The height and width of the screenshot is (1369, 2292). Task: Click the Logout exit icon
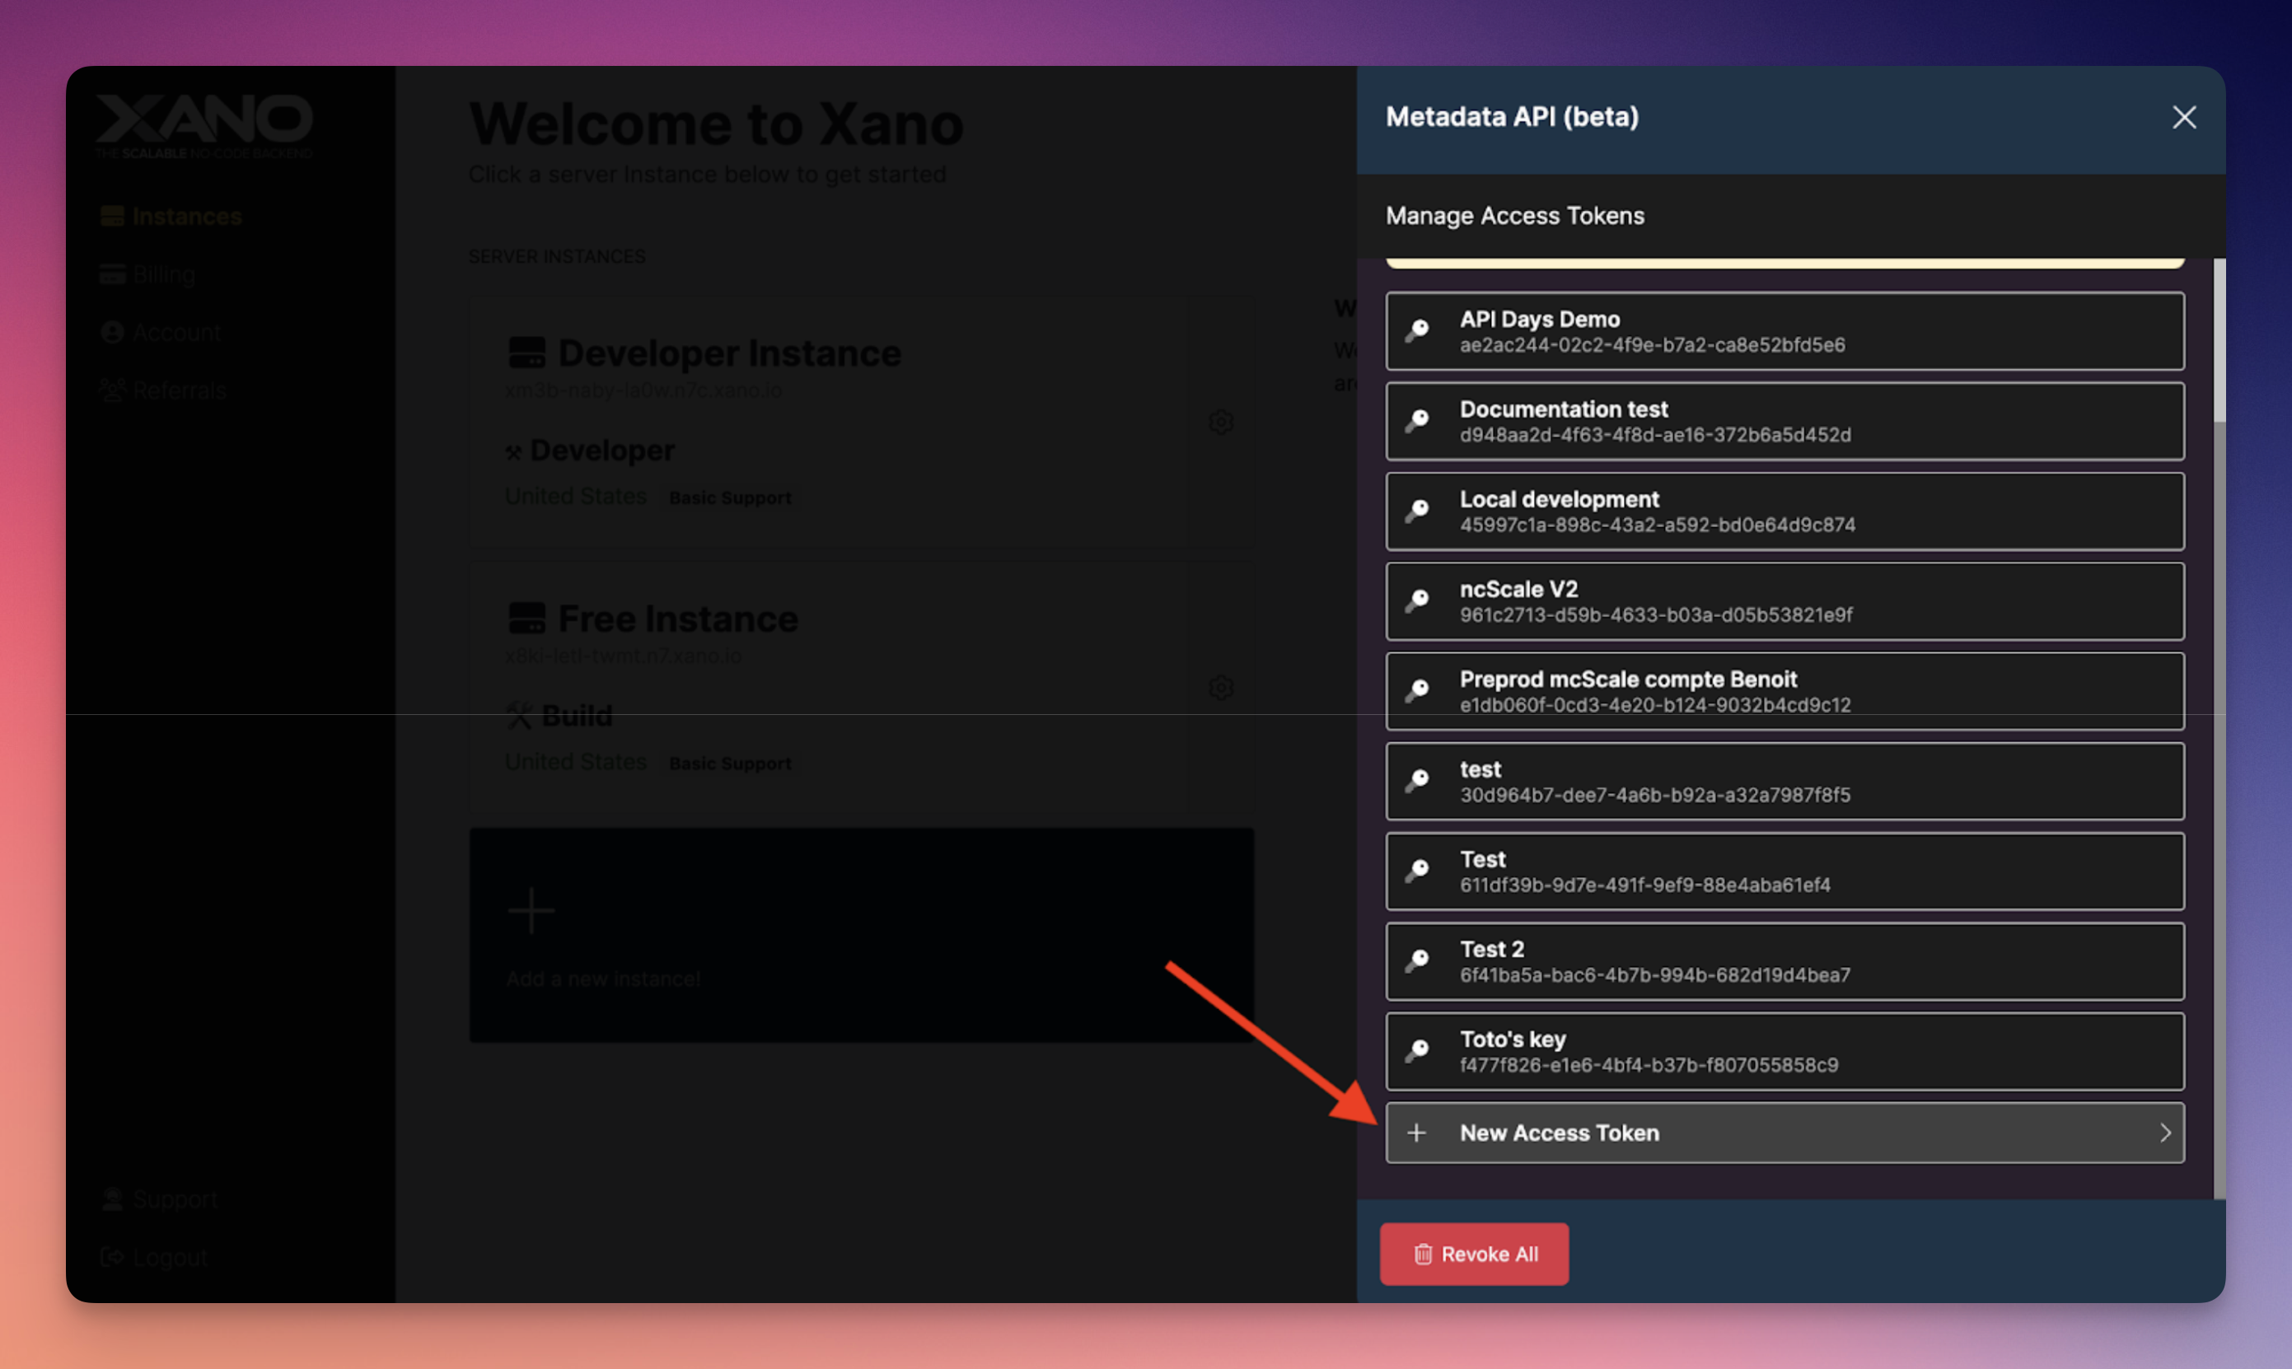click(112, 1256)
